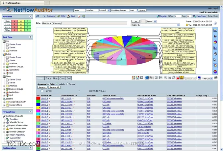This screenshot has height=151, width=223.
Task: Click the Offset input field
Action: tap(178, 16)
